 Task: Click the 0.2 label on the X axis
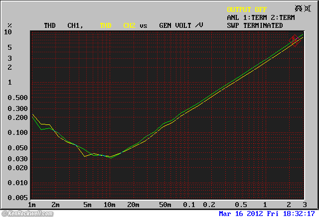(x=209, y=205)
